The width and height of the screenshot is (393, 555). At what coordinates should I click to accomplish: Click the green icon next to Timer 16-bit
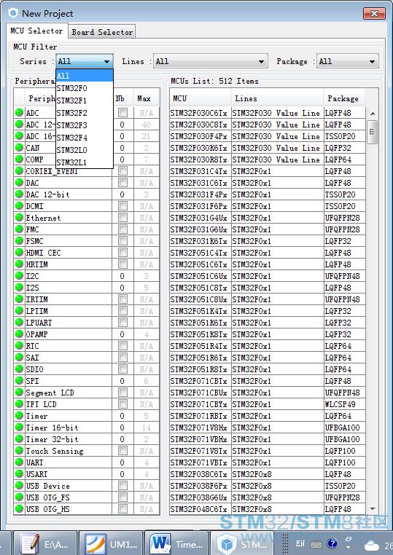[19, 428]
